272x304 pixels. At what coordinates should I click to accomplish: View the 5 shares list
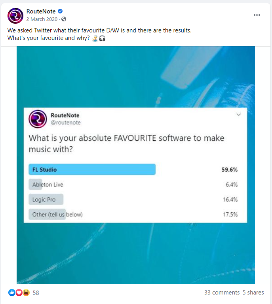(x=253, y=293)
